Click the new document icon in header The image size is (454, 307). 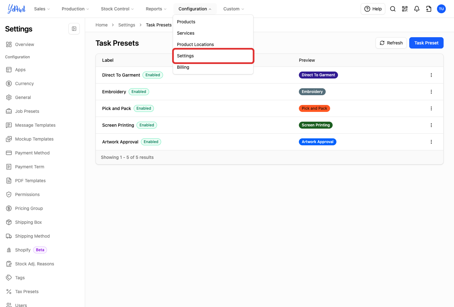(x=429, y=9)
